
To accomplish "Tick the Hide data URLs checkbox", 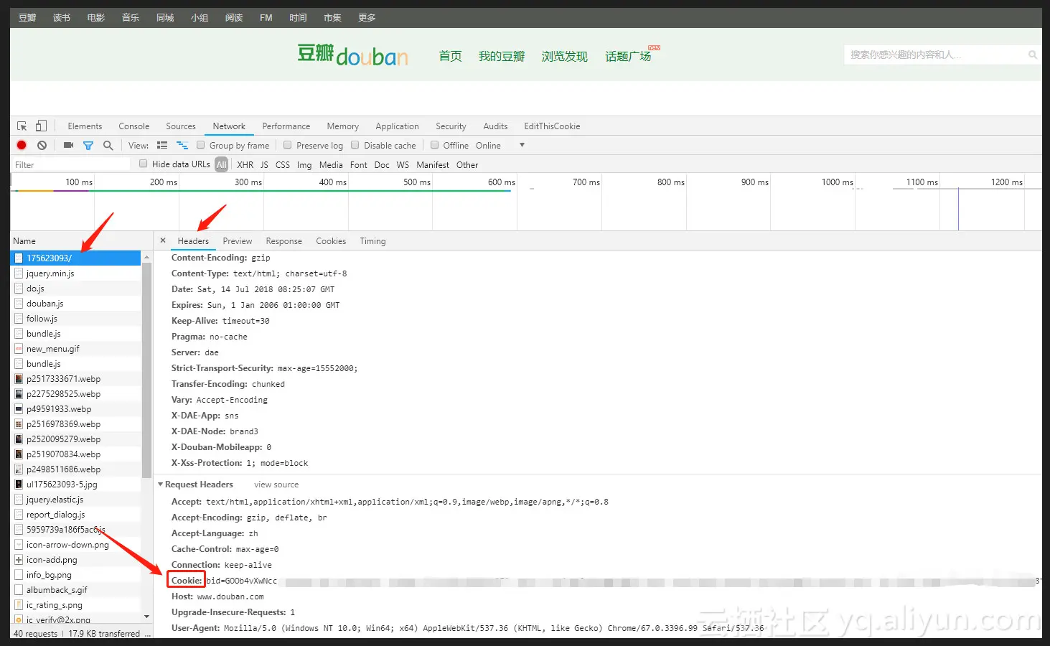I will pos(144,164).
